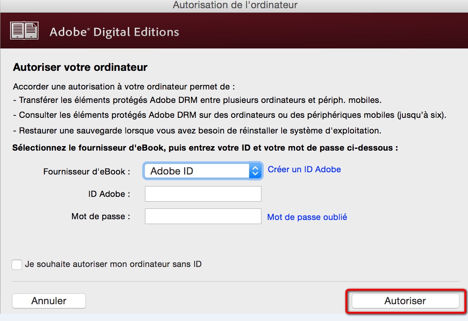Viewport: 468px width, 321px height.
Task: Focus the ID Adobe text field
Action: point(203,194)
